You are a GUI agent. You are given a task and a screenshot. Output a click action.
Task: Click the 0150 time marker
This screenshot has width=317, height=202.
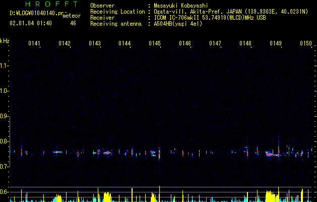pyautogui.click(x=306, y=43)
